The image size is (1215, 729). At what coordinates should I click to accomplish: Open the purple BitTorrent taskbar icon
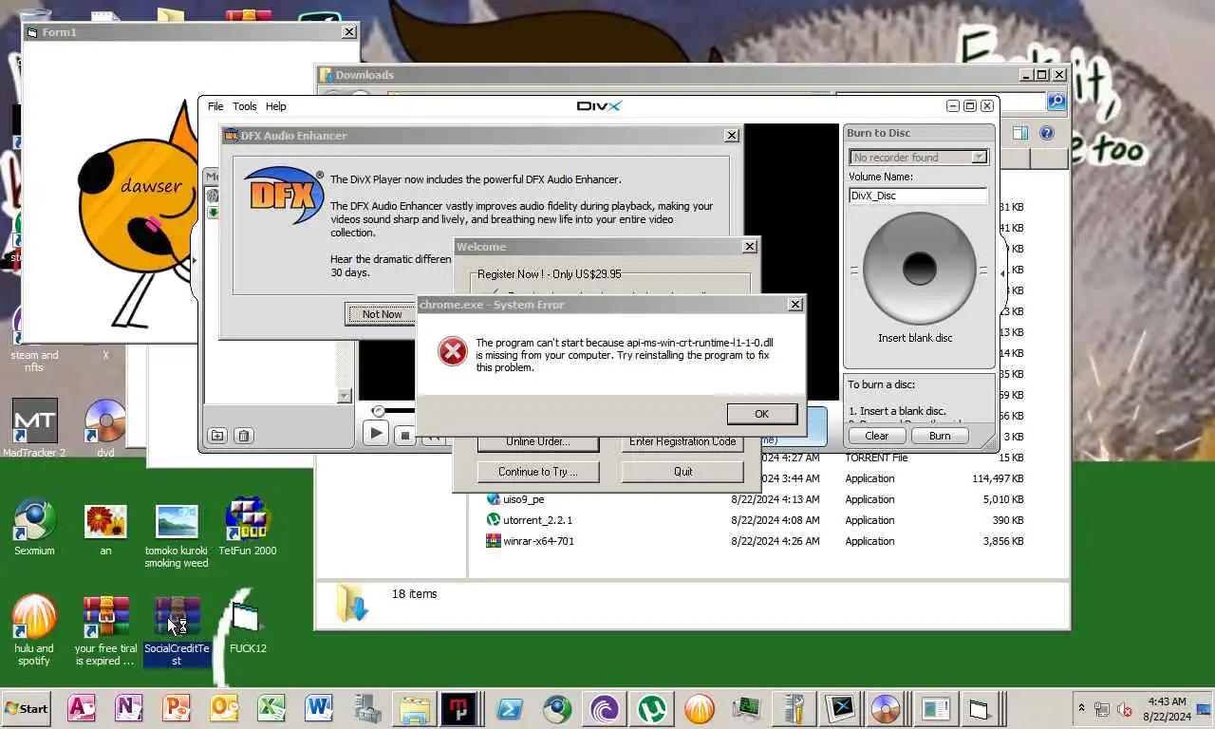[605, 708]
